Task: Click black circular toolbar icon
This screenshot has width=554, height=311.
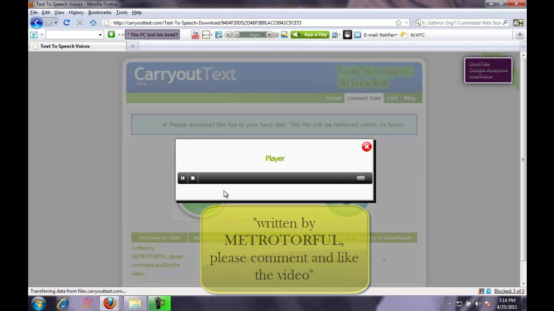Action: coord(347,35)
